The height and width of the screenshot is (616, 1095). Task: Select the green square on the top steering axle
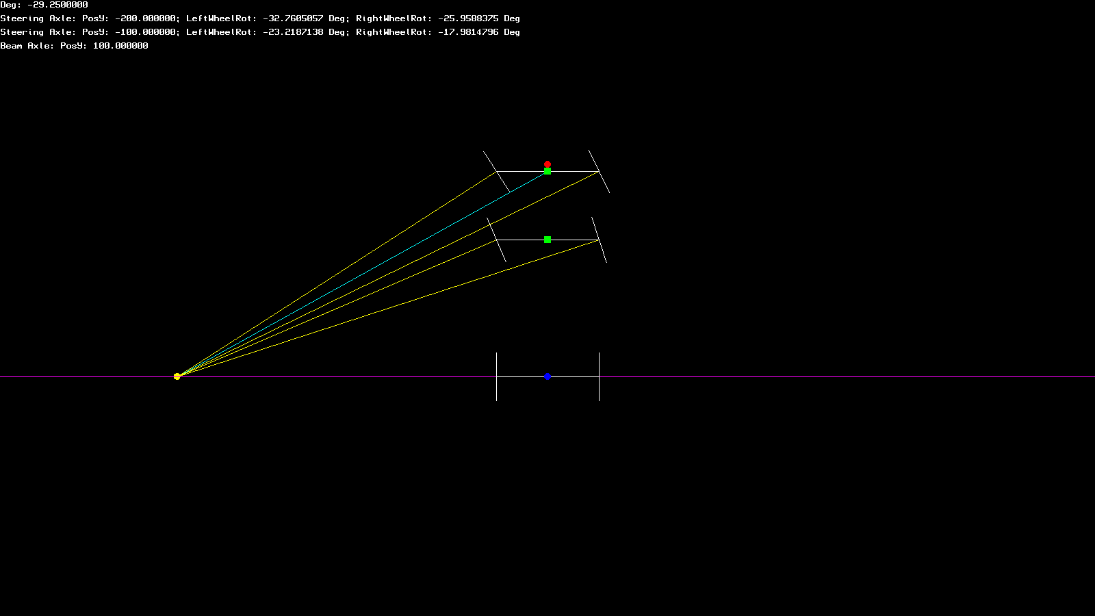pos(547,171)
